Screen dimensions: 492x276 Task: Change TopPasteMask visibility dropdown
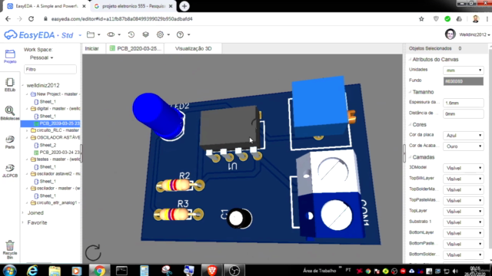(463, 201)
